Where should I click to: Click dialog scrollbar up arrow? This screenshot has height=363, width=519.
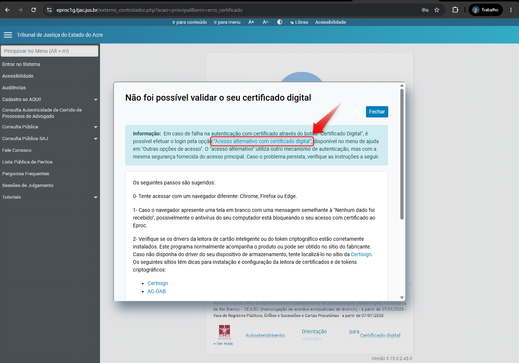(x=402, y=86)
